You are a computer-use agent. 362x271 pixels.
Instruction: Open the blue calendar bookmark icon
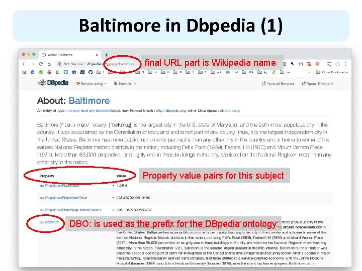coord(74,72)
